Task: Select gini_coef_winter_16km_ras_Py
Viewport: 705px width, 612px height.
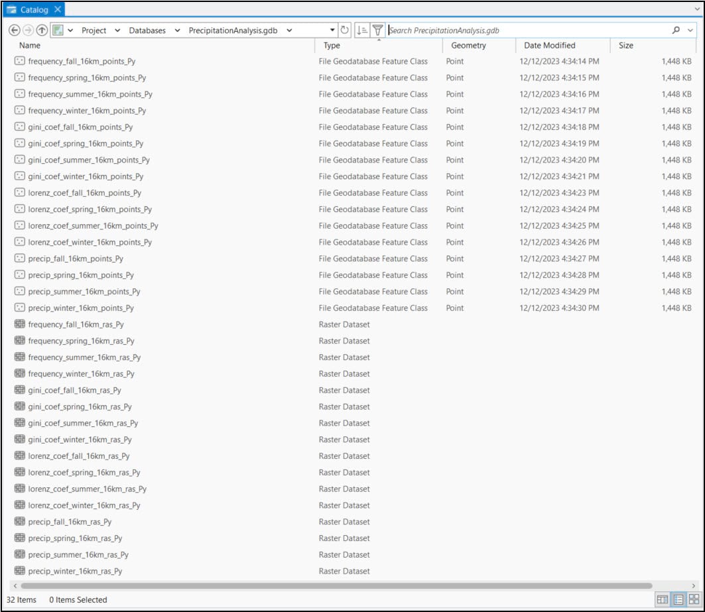Action: (80, 440)
